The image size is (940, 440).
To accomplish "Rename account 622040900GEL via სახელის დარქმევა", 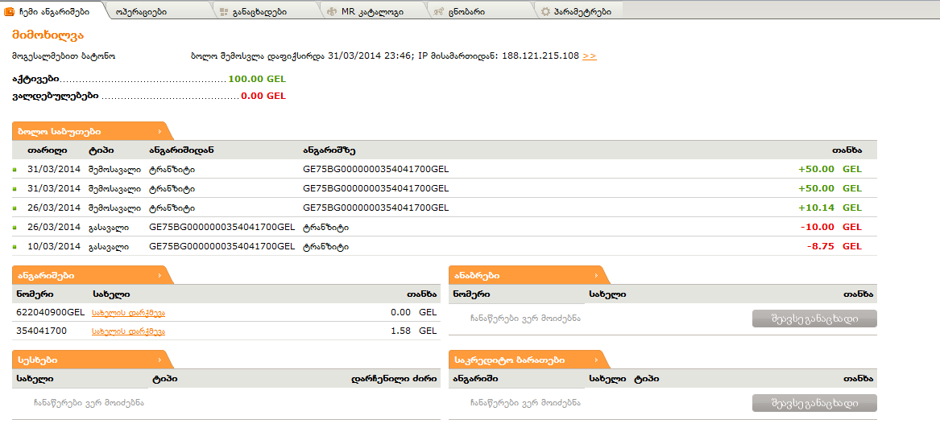I will (x=128, y=312).
